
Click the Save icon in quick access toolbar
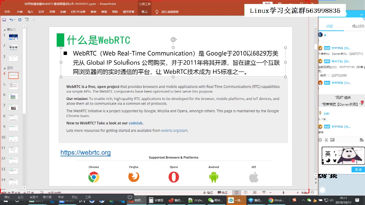point(4,20)
